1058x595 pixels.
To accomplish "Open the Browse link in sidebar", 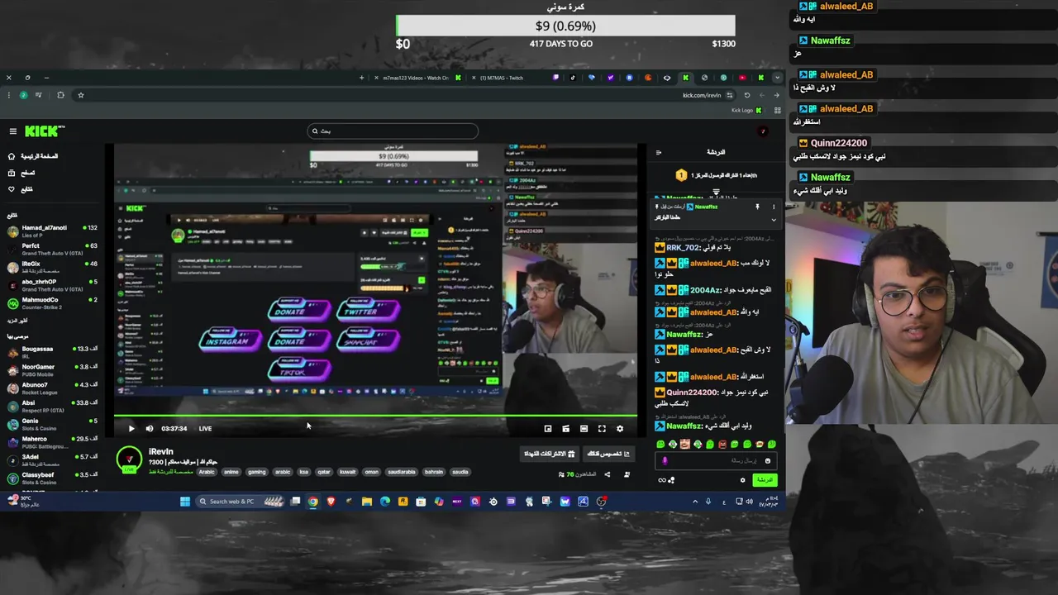I will point(21,173).
